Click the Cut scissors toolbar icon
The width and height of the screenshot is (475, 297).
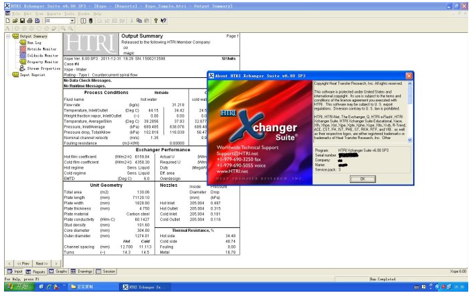pyautogui.click(x=131, y=21)
